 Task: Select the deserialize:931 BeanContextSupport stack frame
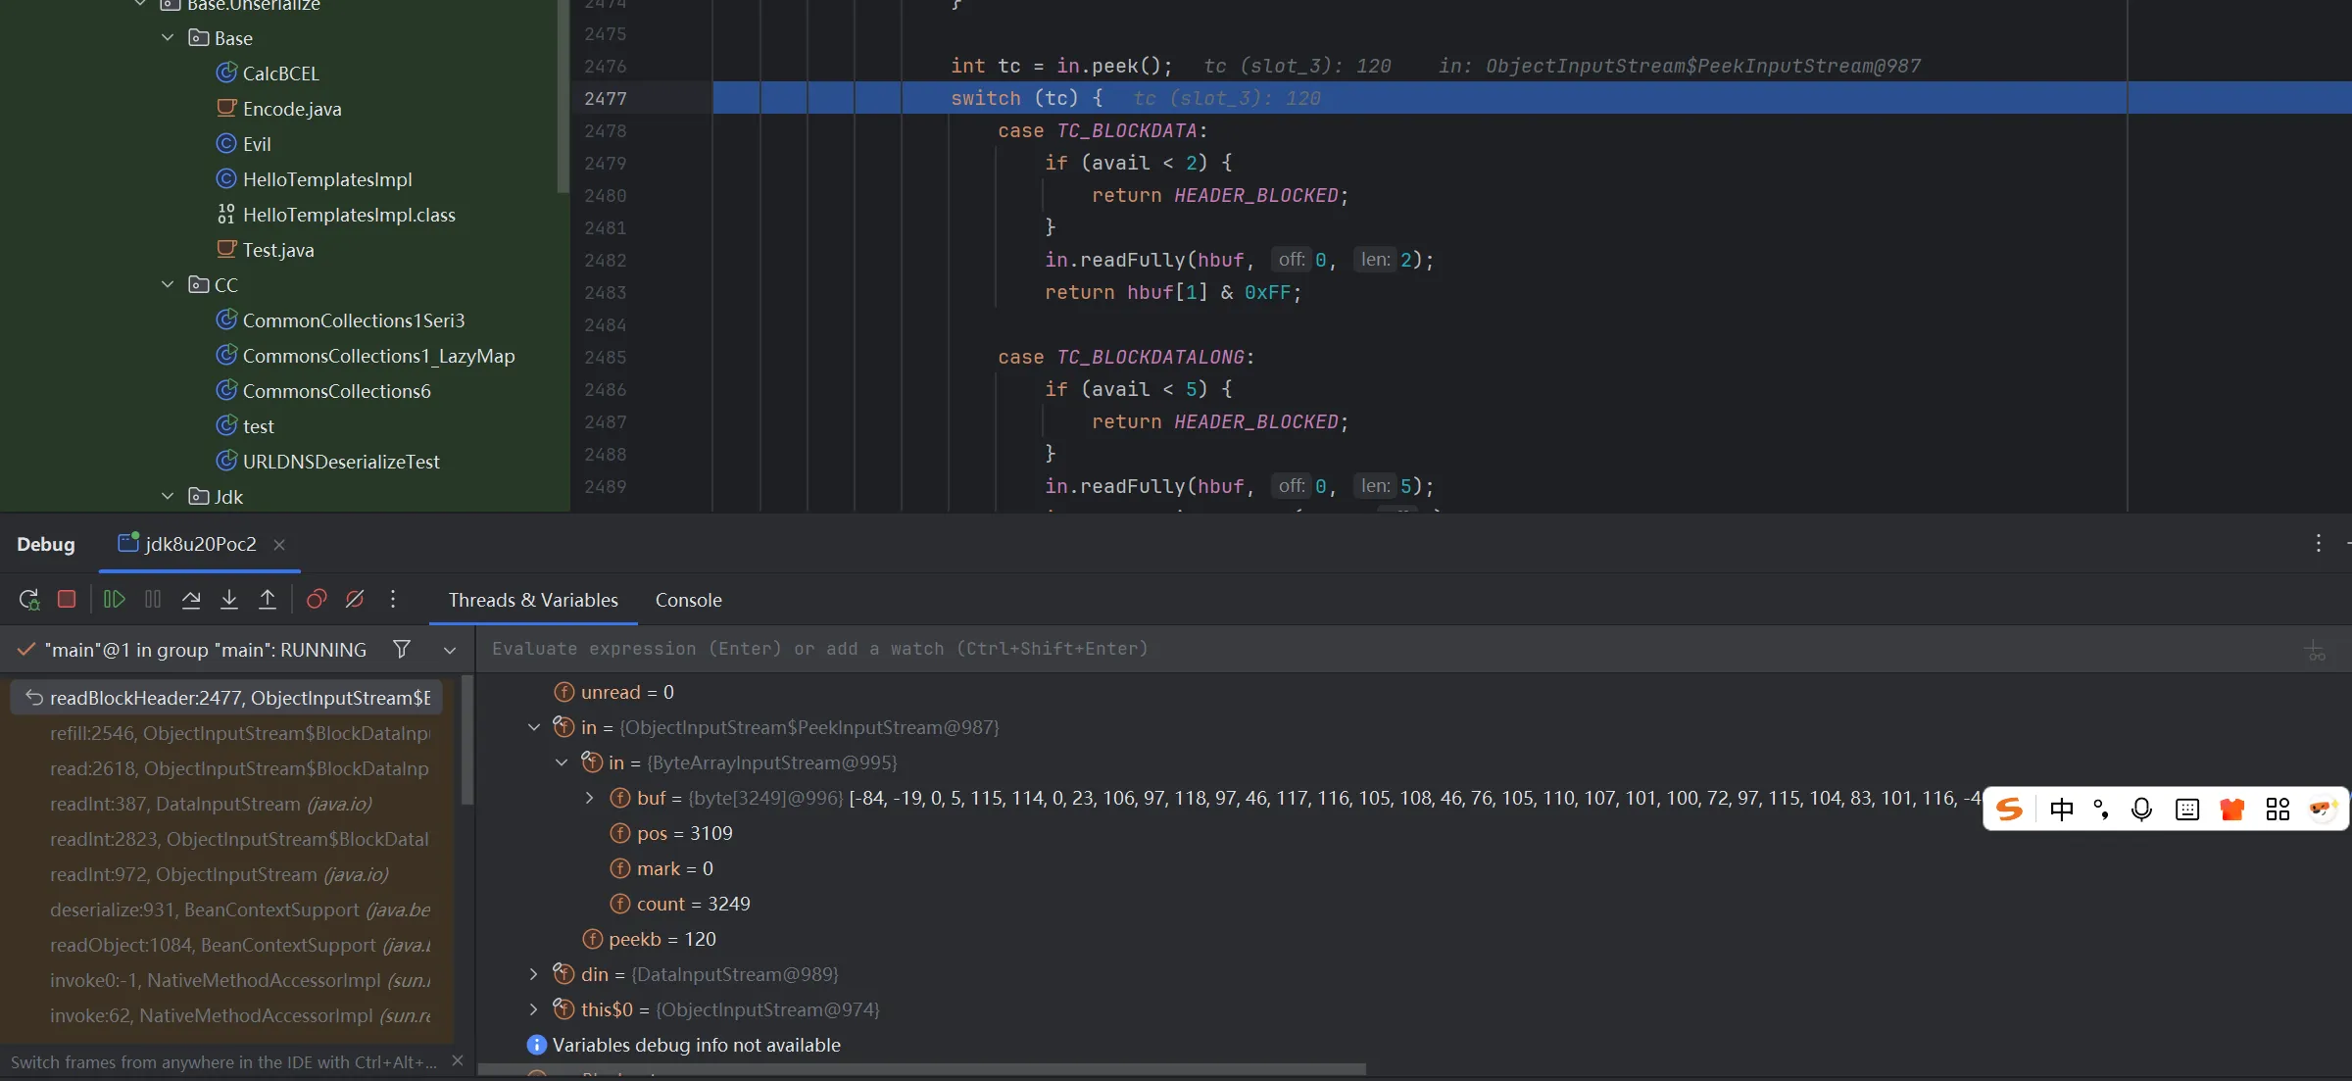point(239,909)
